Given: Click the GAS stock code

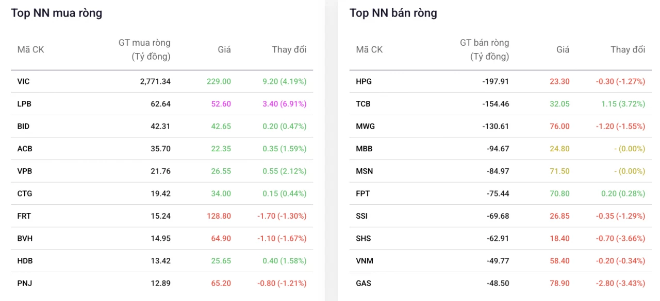Looking at the screenshot, I should pos(363,284).
